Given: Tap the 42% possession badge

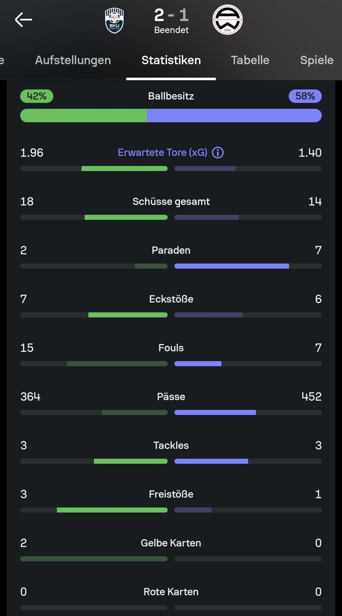Looking at the screenshot, I should pyautogui.click(x=37, y=96).
